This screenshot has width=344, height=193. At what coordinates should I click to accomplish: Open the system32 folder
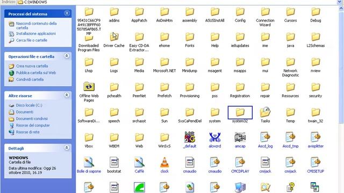[240, 113]
